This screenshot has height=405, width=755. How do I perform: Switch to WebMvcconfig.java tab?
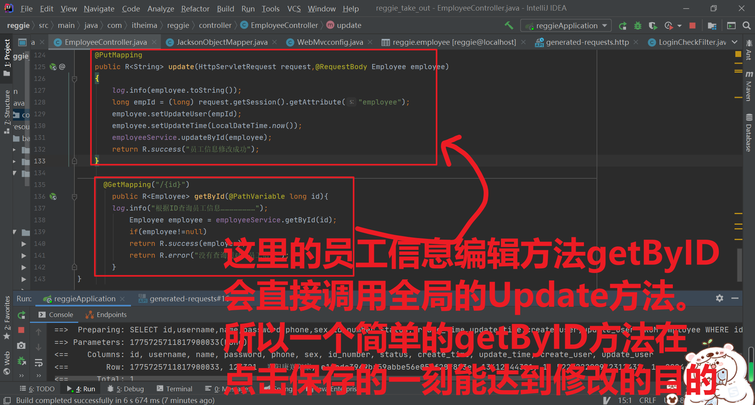[330, 42]
